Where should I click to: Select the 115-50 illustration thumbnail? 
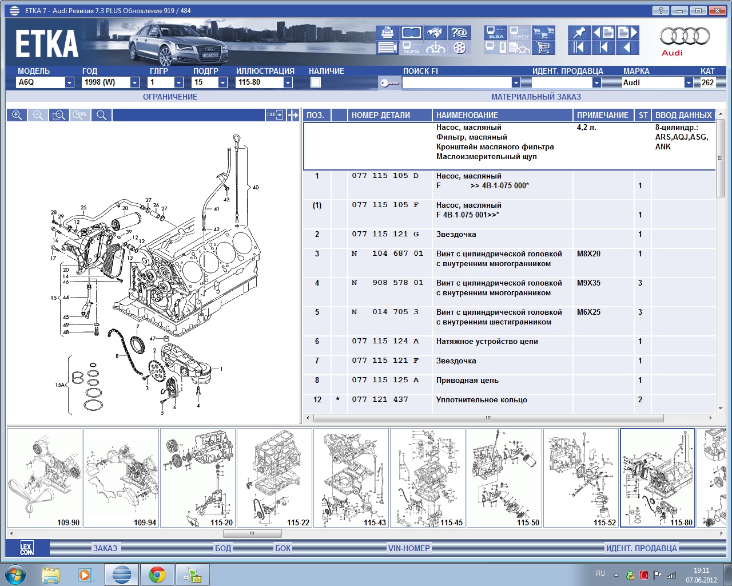click(x=504, y=478)
